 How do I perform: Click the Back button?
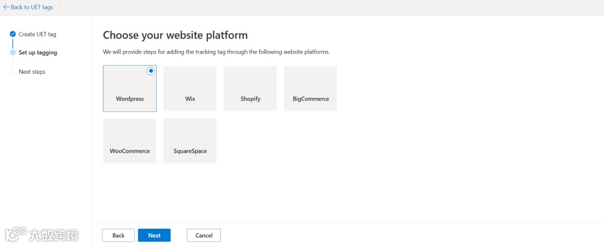pos(118,235)
